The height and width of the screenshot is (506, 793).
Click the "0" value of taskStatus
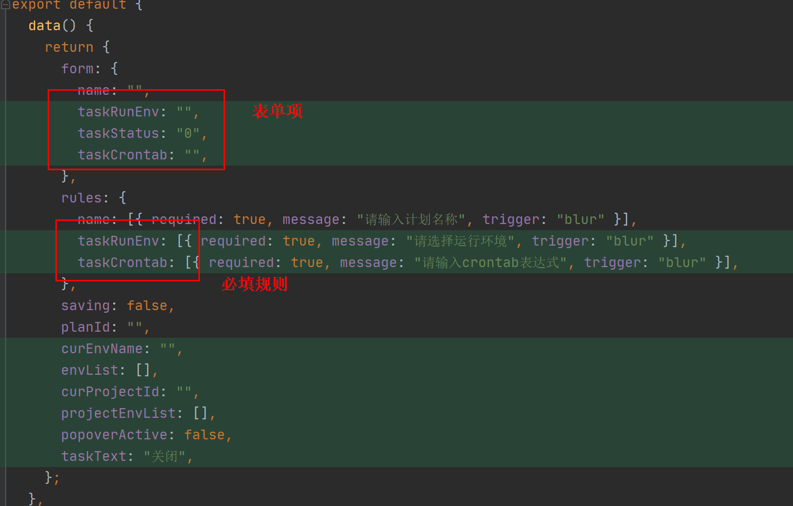(188, 133)
